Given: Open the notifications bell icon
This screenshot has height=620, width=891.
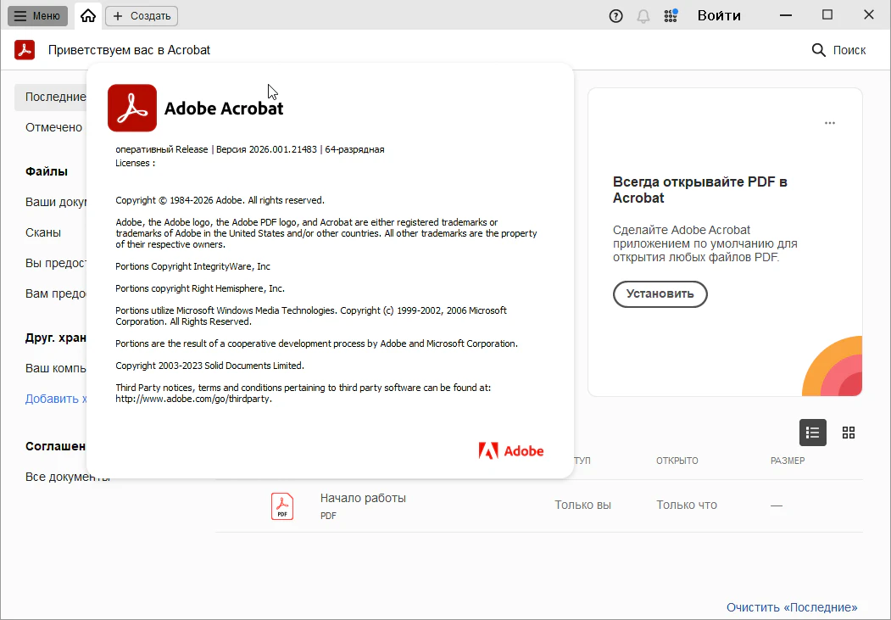Looking at the screenshot, I should [x=643, y=16].
